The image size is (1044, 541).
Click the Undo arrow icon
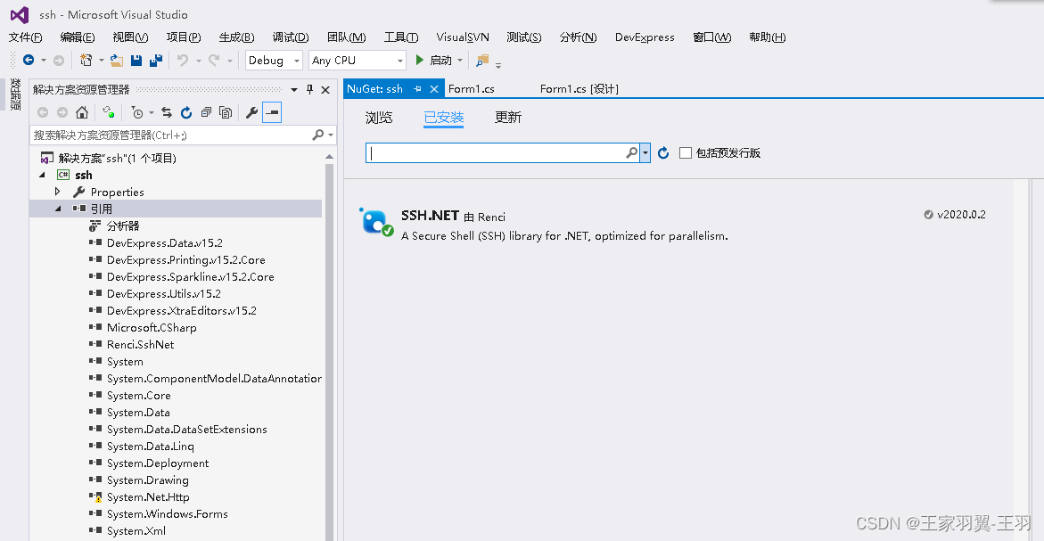coord(183,60)
